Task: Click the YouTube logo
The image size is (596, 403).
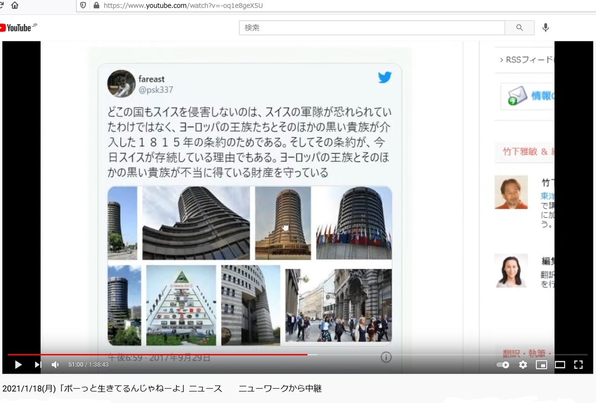Action: (x=17, y=28)
